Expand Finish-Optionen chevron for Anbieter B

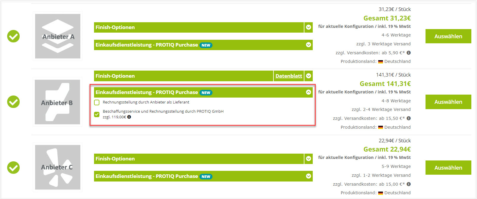pos(309,76)
